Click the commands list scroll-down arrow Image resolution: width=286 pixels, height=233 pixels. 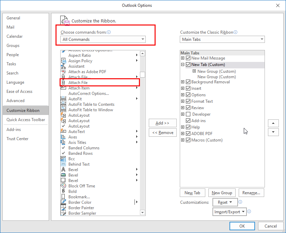[x=142, y=212]
